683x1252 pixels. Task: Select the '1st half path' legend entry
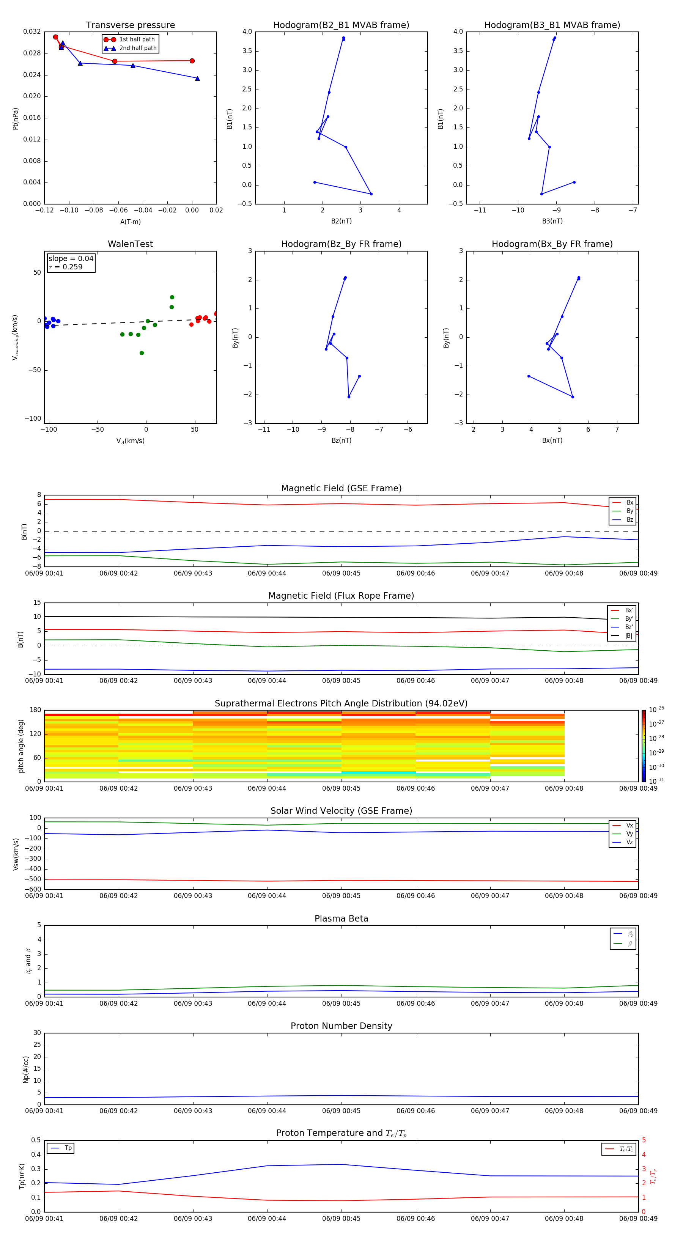130,39
